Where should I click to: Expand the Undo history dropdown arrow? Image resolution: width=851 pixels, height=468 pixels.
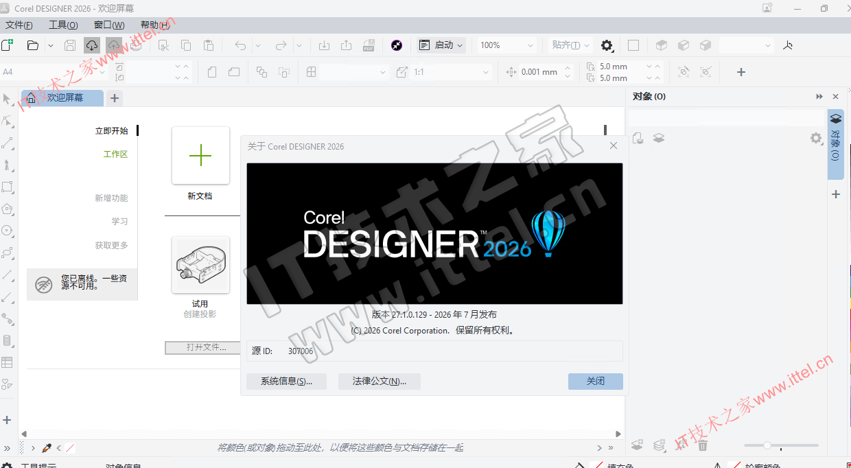(258, 45)
